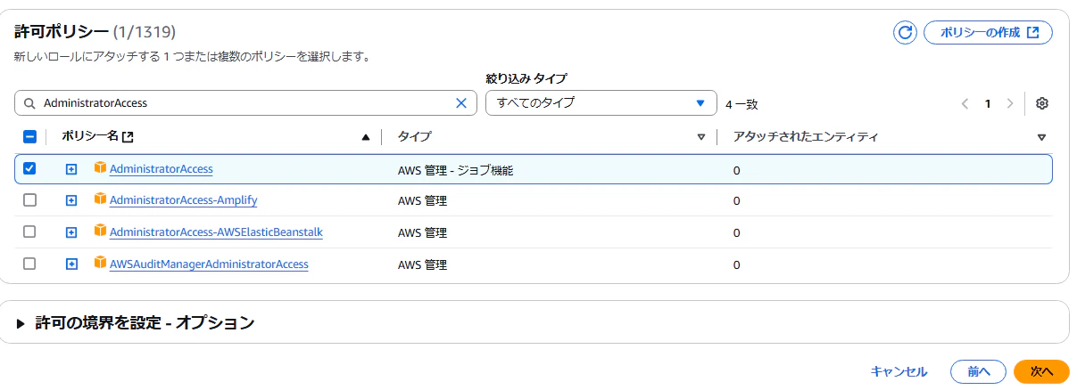Sort ascending by ポリシー名 arrow
Screen dimensions: 1077x390
pos(366,137)
